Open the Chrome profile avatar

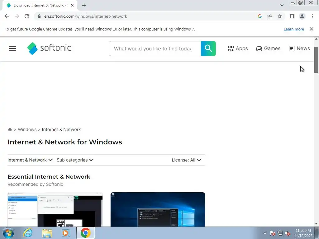(302, 16)
